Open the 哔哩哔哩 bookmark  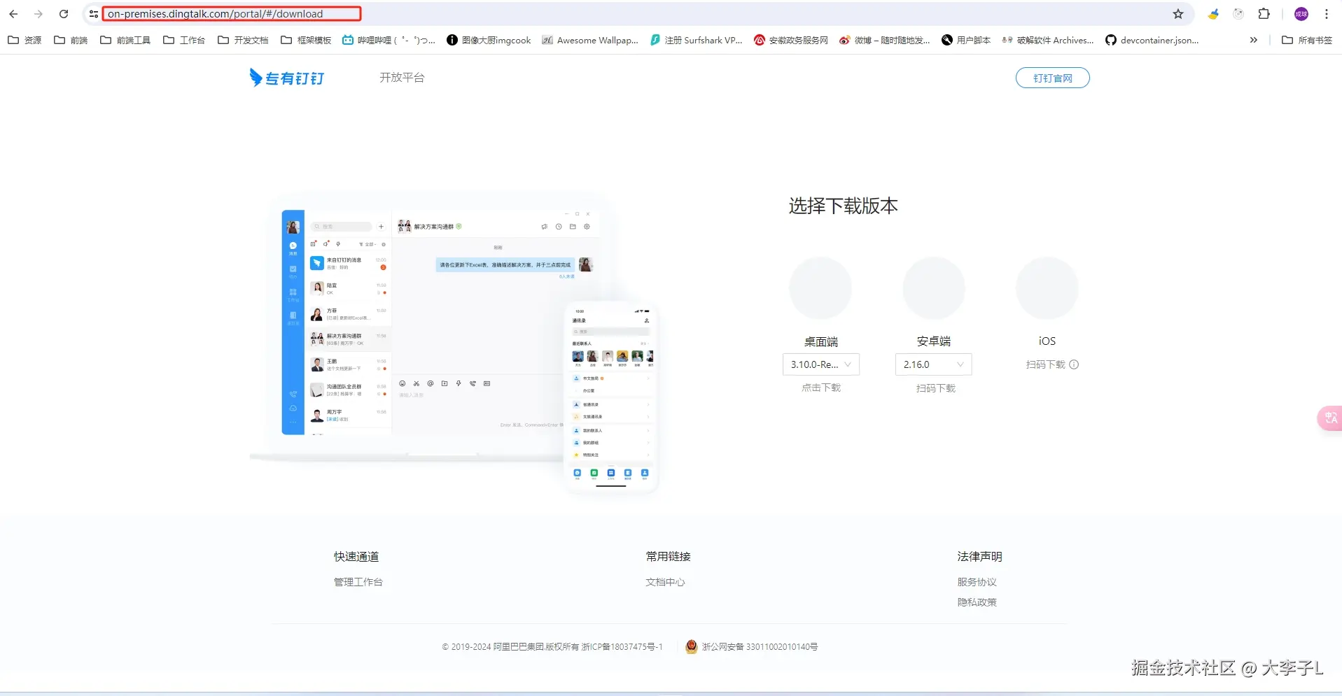(x=389, y=41)
